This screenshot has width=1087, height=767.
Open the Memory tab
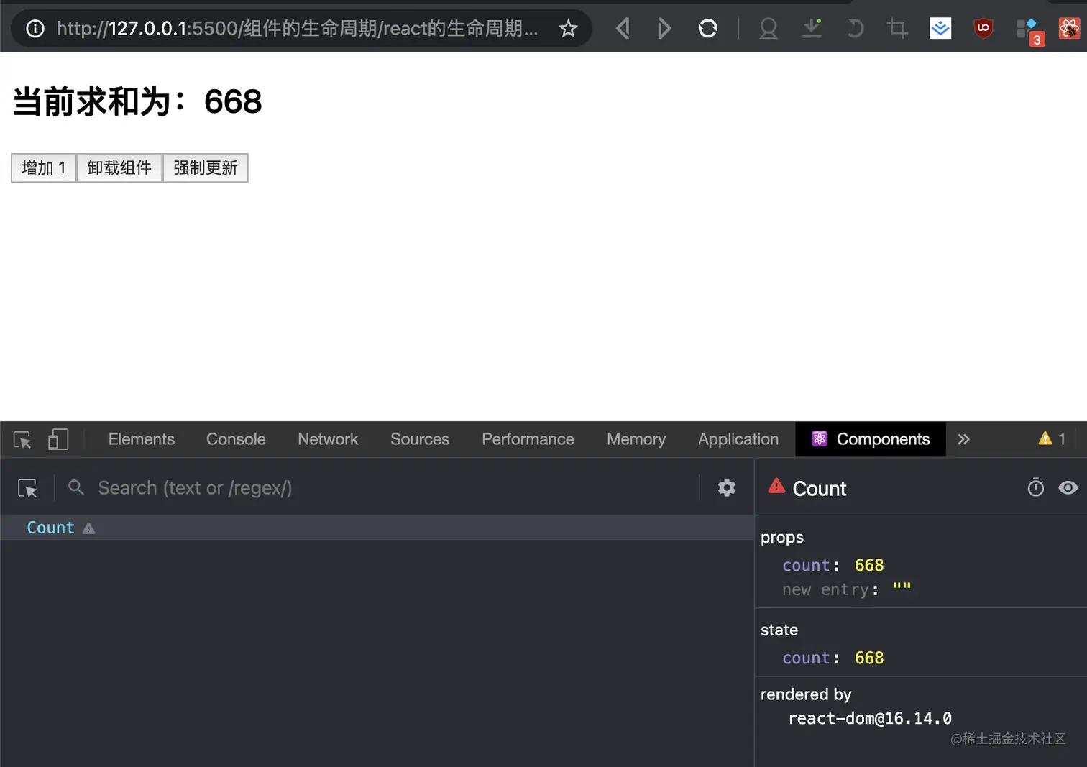coord(636,439)
